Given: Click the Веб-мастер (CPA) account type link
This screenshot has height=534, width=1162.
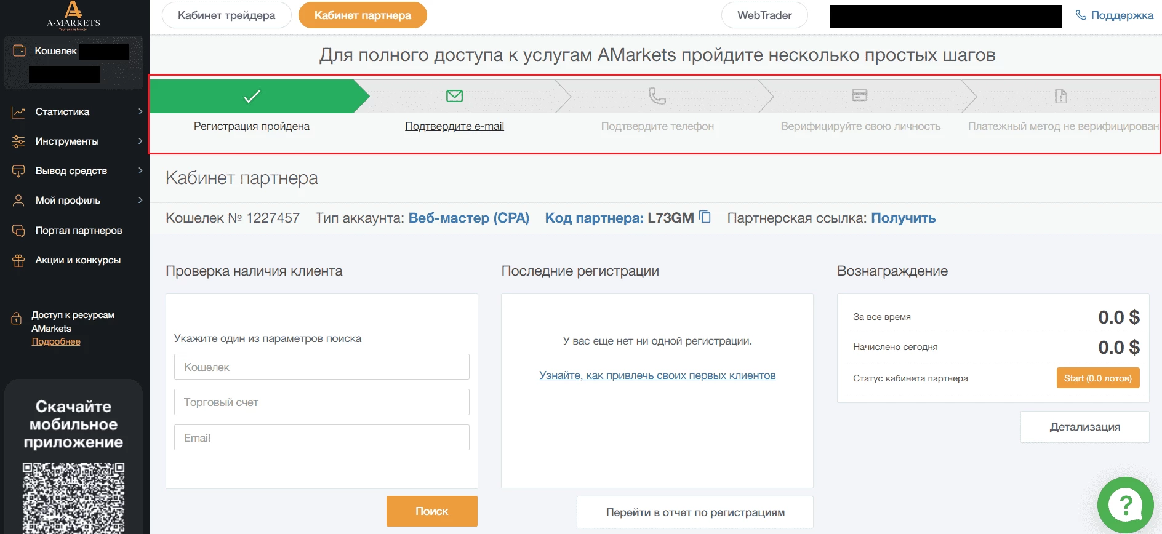Looking at the screenshot, I should pos(469,218).
